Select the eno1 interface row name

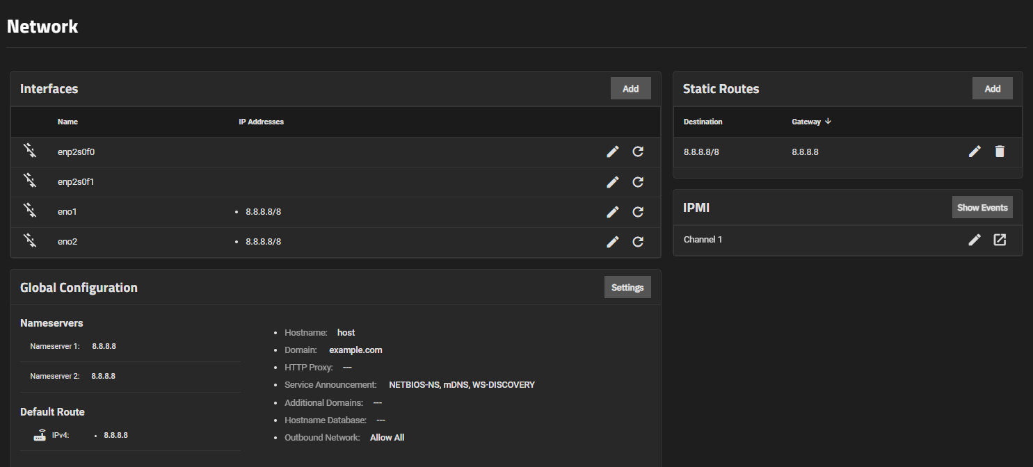tap(67, 212)
